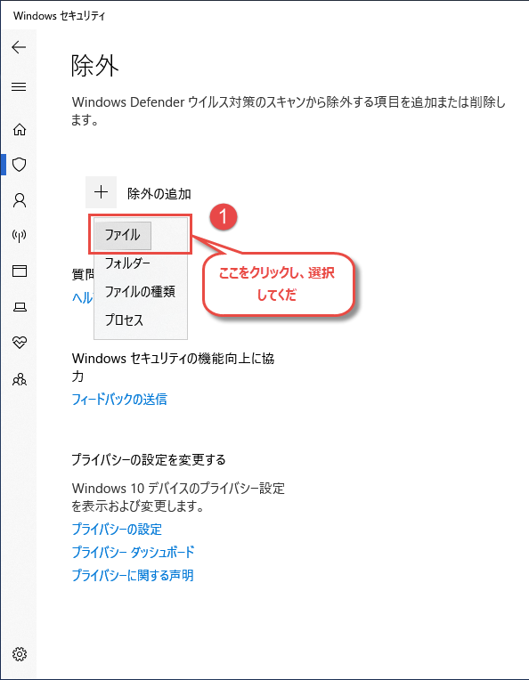Open account protection person icon
Image resolution: width=529 pixels, height=680 pixels.
coord(20,200)
